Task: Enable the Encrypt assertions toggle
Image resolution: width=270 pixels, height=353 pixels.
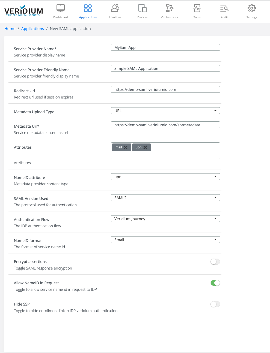Action: coord(215,262)
